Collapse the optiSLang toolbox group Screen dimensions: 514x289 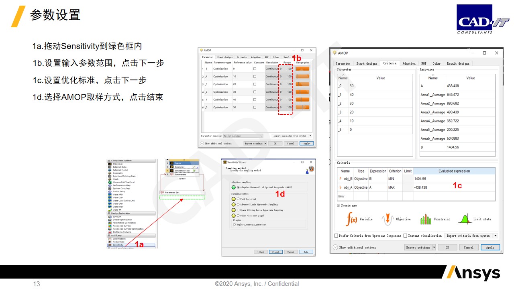point(109,235)
